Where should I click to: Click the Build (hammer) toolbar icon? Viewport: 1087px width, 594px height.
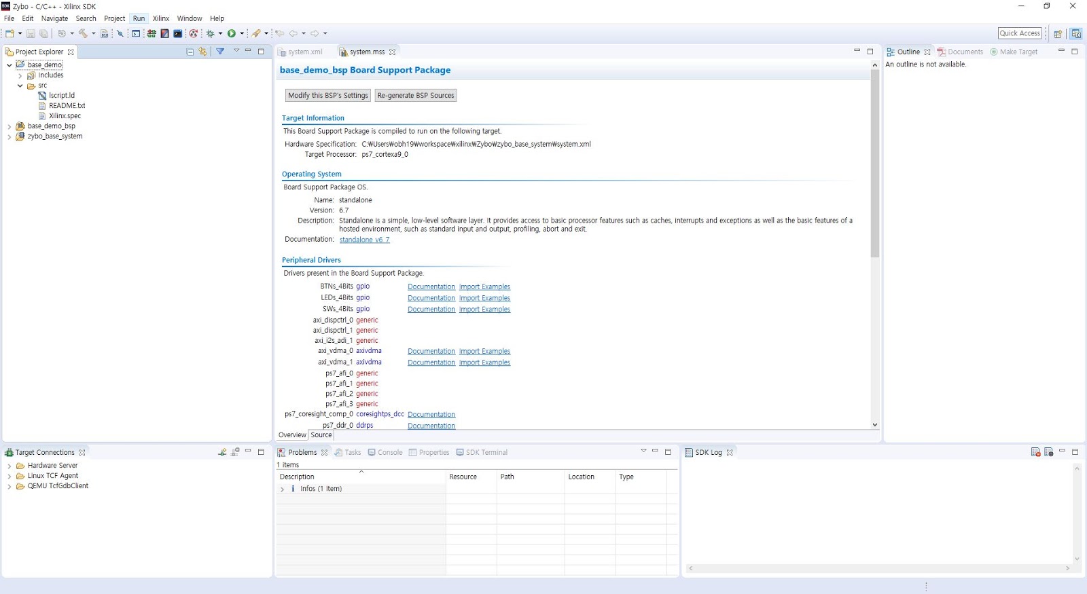pos(83,33)
